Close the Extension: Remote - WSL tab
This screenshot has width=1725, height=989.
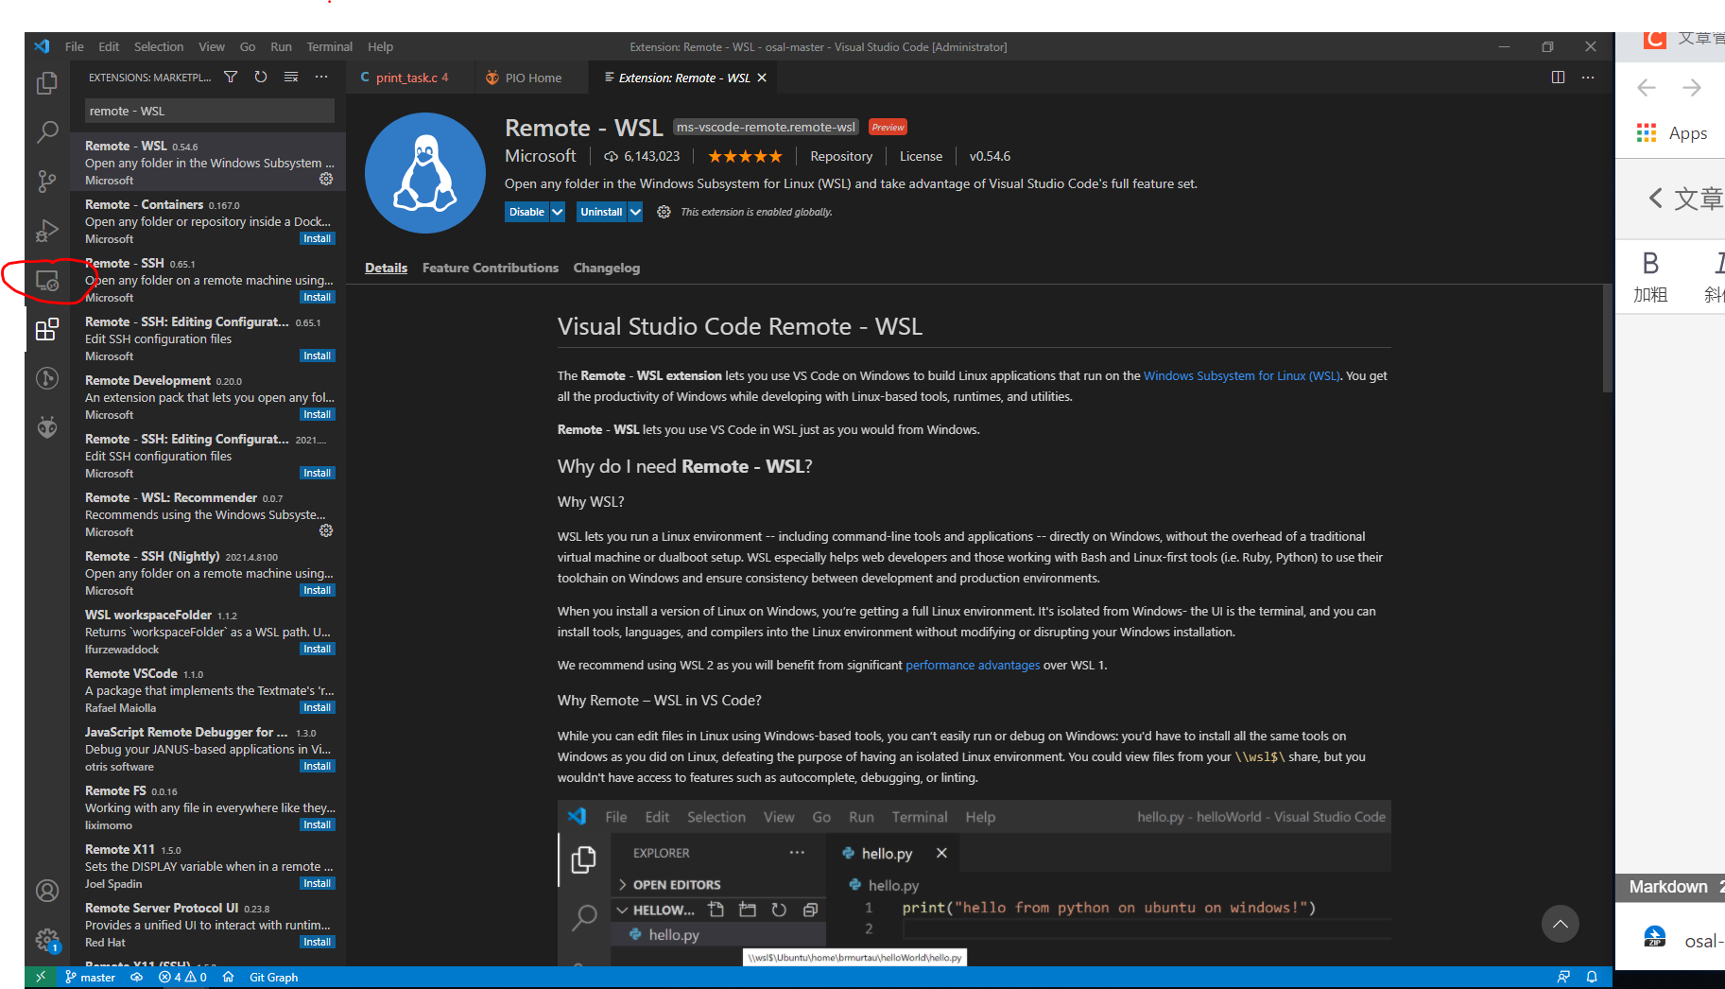pos(762,78)
